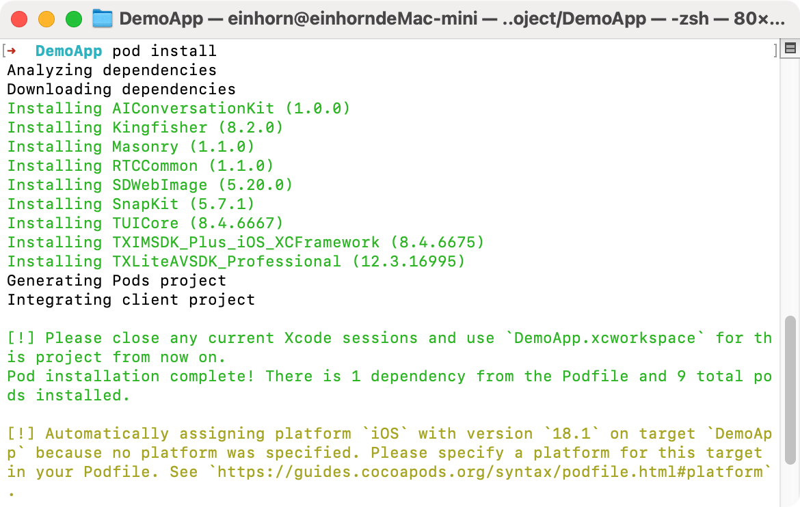Click the cyan DemoApp directory name in prompt
The height and width of the screenshot is (507, 800).
(68, 51)
